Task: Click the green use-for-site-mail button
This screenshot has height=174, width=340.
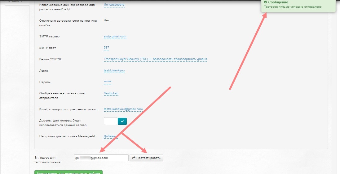Action: (x=68, y=172)
